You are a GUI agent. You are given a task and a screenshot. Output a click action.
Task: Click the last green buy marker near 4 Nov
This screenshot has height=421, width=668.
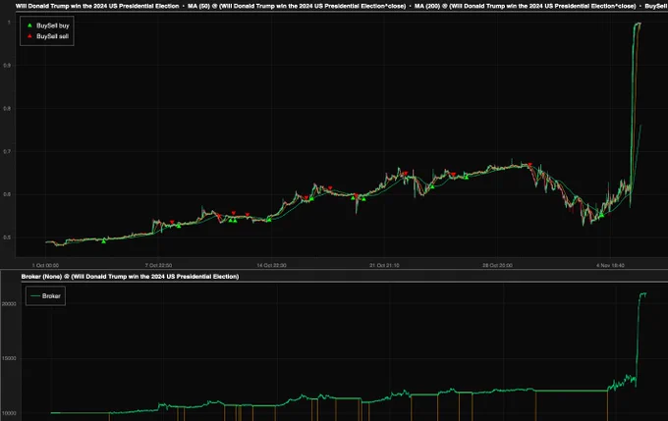coord(601,215)
